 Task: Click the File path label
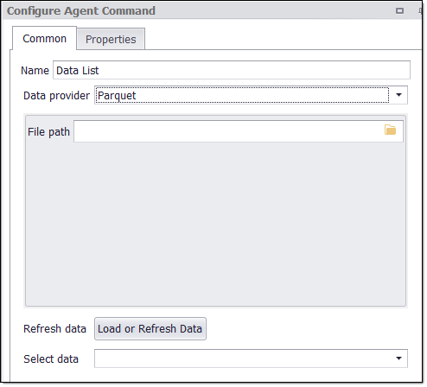49,132
